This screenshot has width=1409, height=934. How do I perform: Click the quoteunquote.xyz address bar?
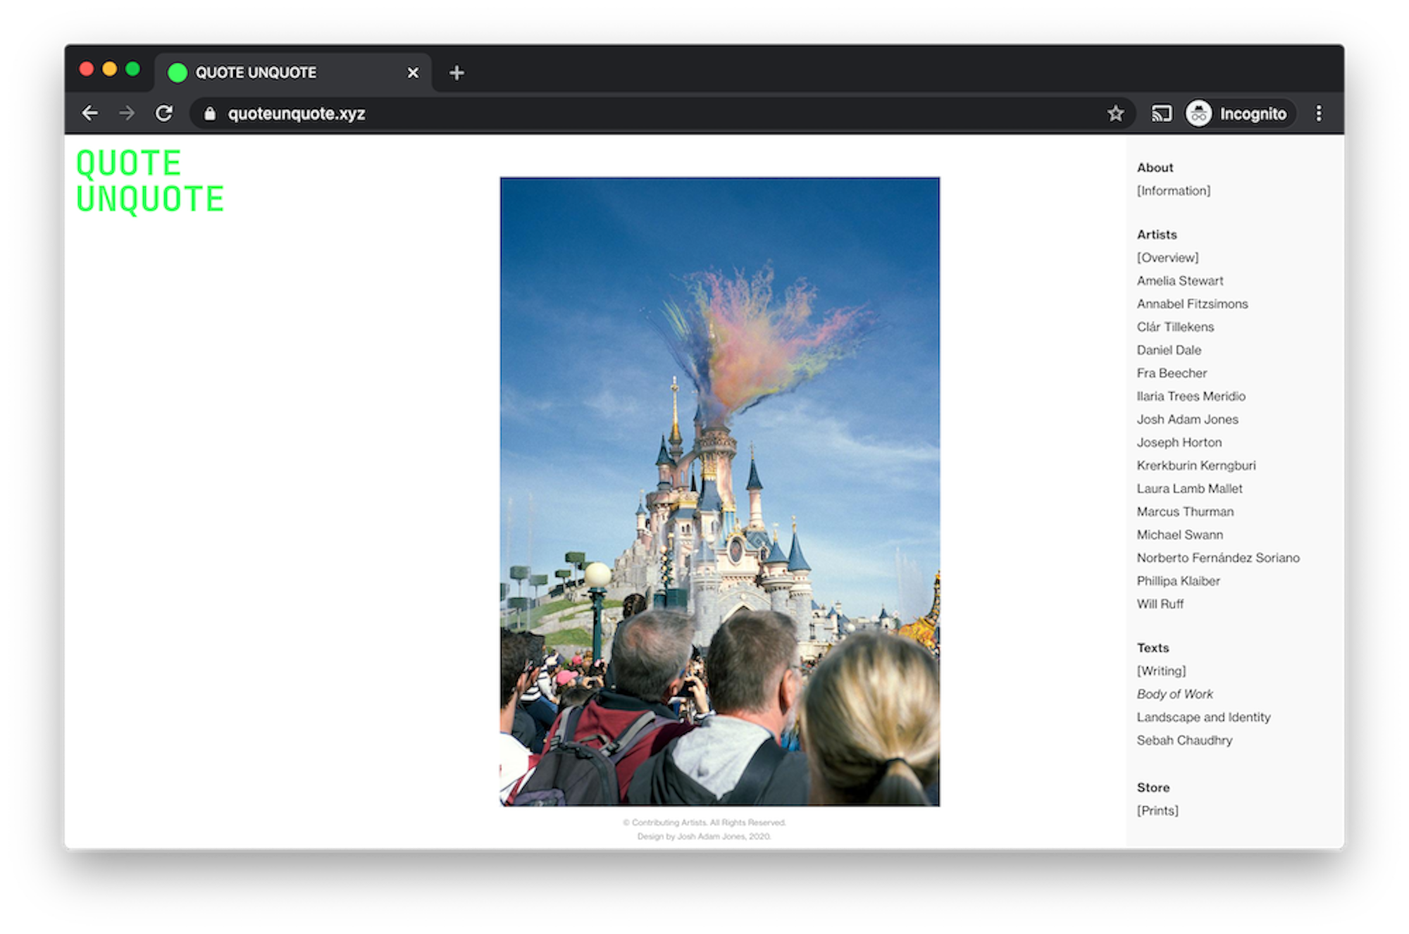coord(662,113)
